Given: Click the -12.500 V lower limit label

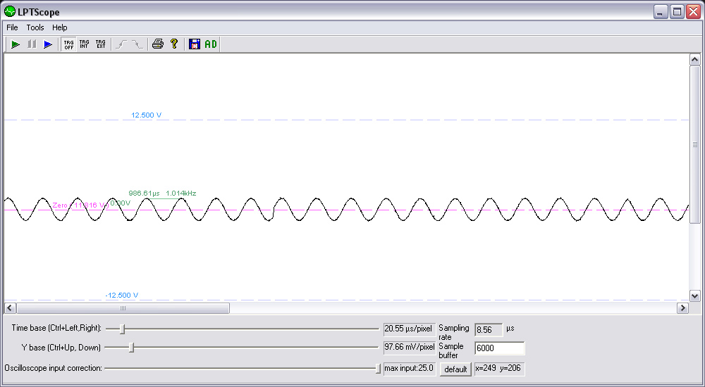Looking at the screenshot, I should point(121,295).
